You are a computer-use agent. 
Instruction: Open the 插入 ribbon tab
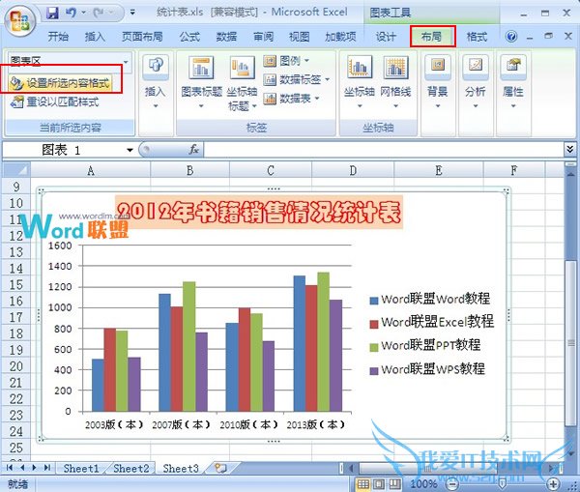[x=95, y=37]
